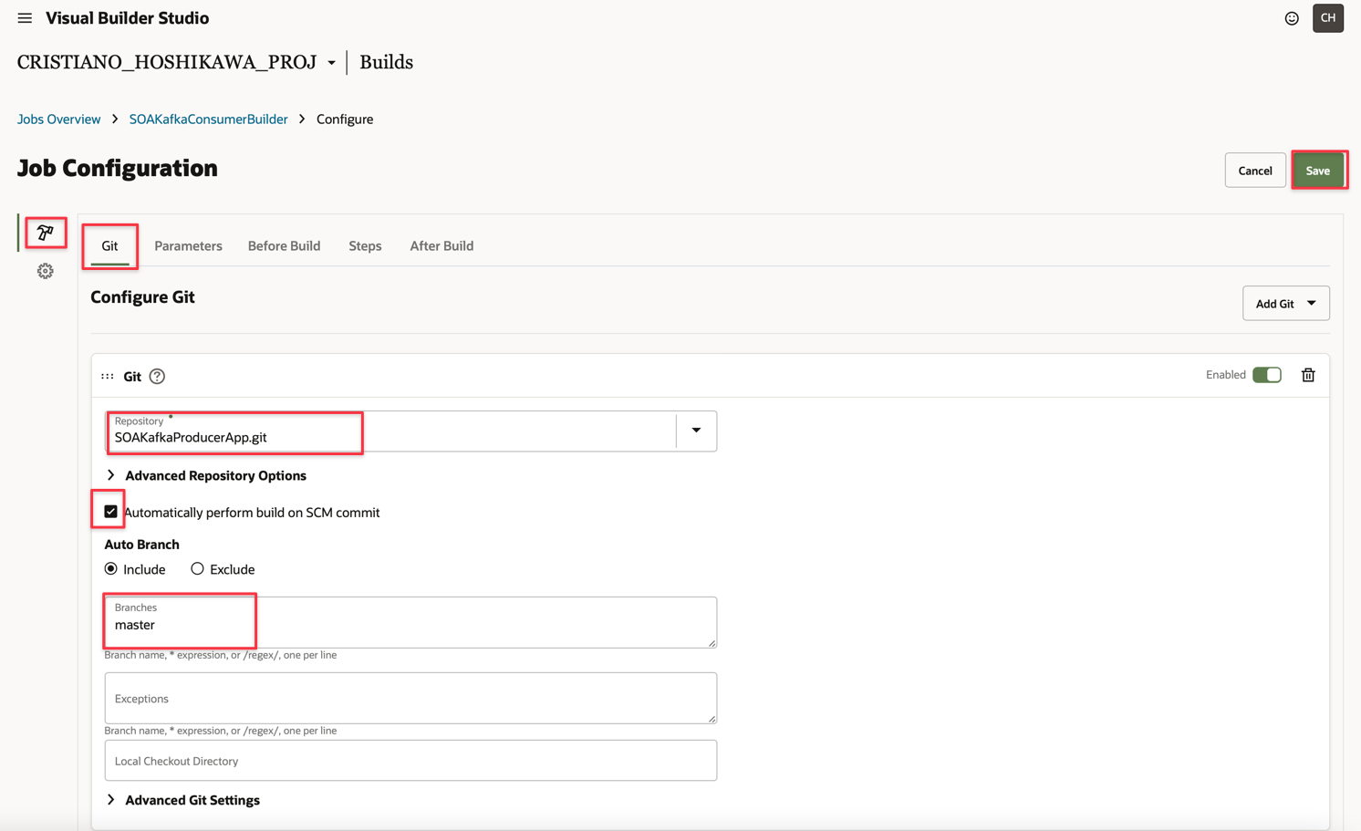
Task: Click the Cancel button
Action: click(1255, 171)
